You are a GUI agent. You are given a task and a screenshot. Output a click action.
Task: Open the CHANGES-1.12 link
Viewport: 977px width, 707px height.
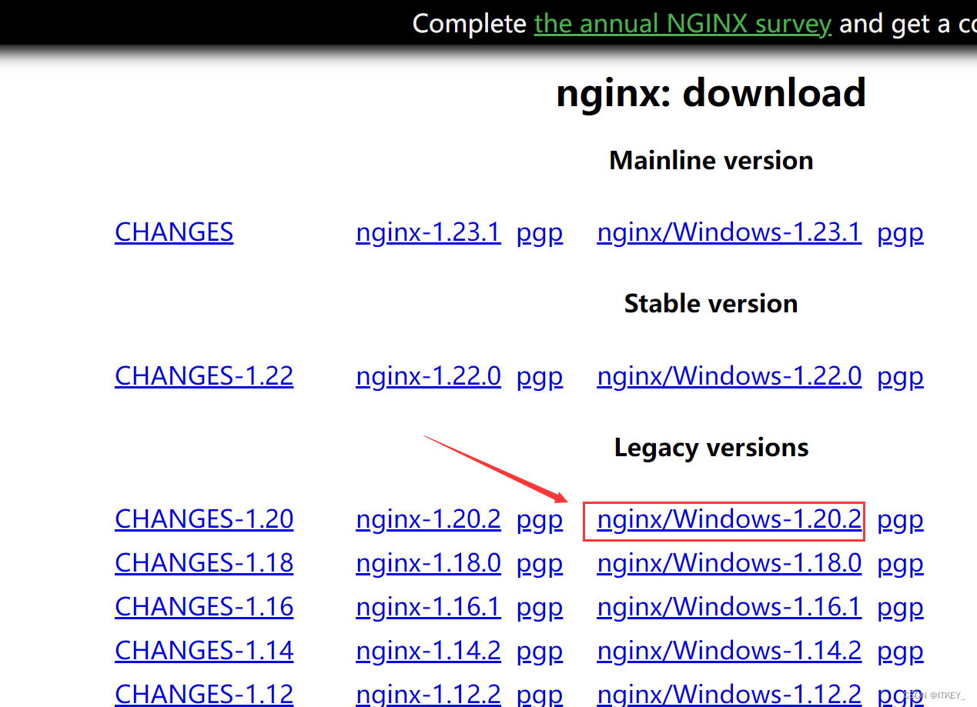click(204, 694)
